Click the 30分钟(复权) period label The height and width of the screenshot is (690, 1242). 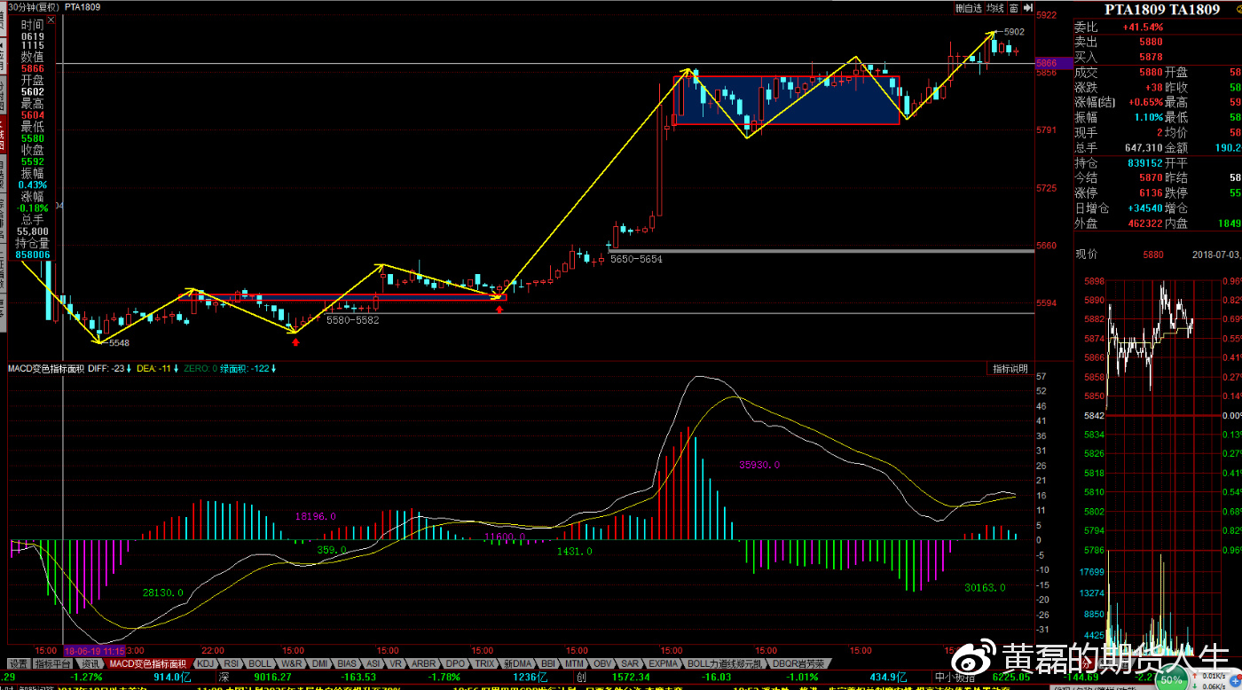tap(34, 7)
